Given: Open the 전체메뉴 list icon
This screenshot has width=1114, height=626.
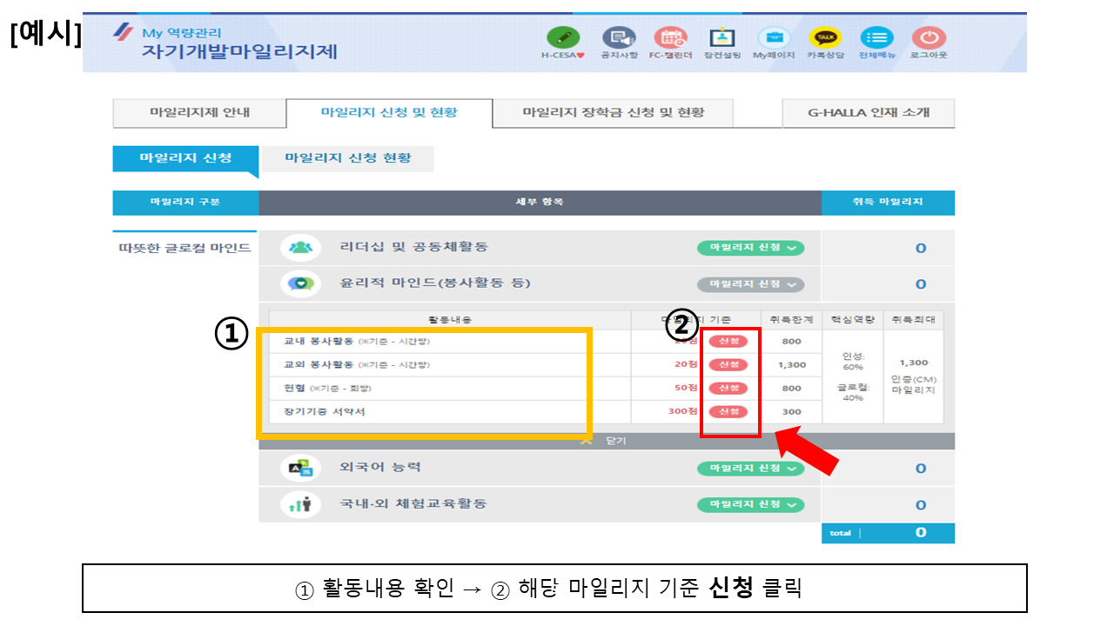Looking at the screenshot, I should pos(876,38).
